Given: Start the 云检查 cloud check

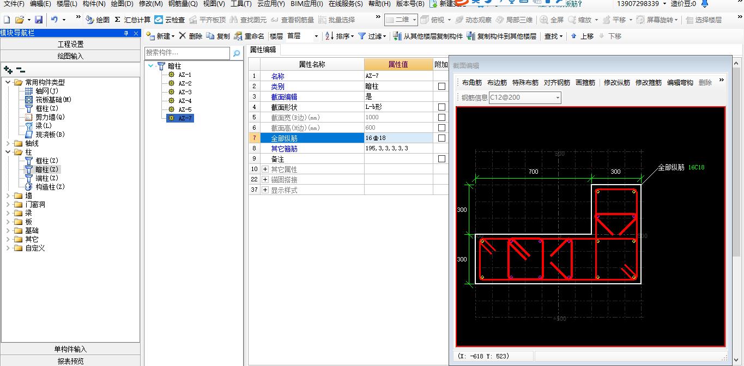Looking at the screenshot, I should 170,20.
